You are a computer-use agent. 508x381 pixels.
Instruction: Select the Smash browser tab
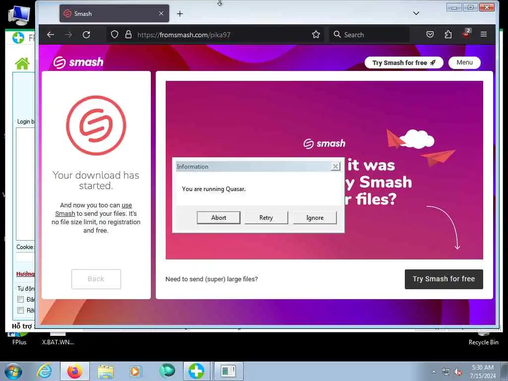click(x=114, y=13)
